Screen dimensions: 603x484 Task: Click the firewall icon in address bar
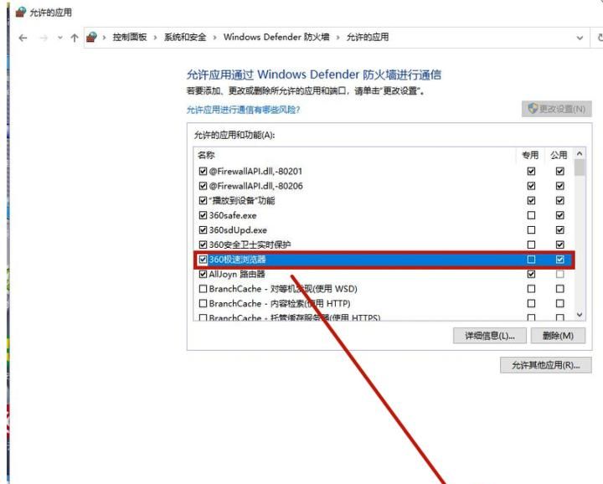(91, 38)
